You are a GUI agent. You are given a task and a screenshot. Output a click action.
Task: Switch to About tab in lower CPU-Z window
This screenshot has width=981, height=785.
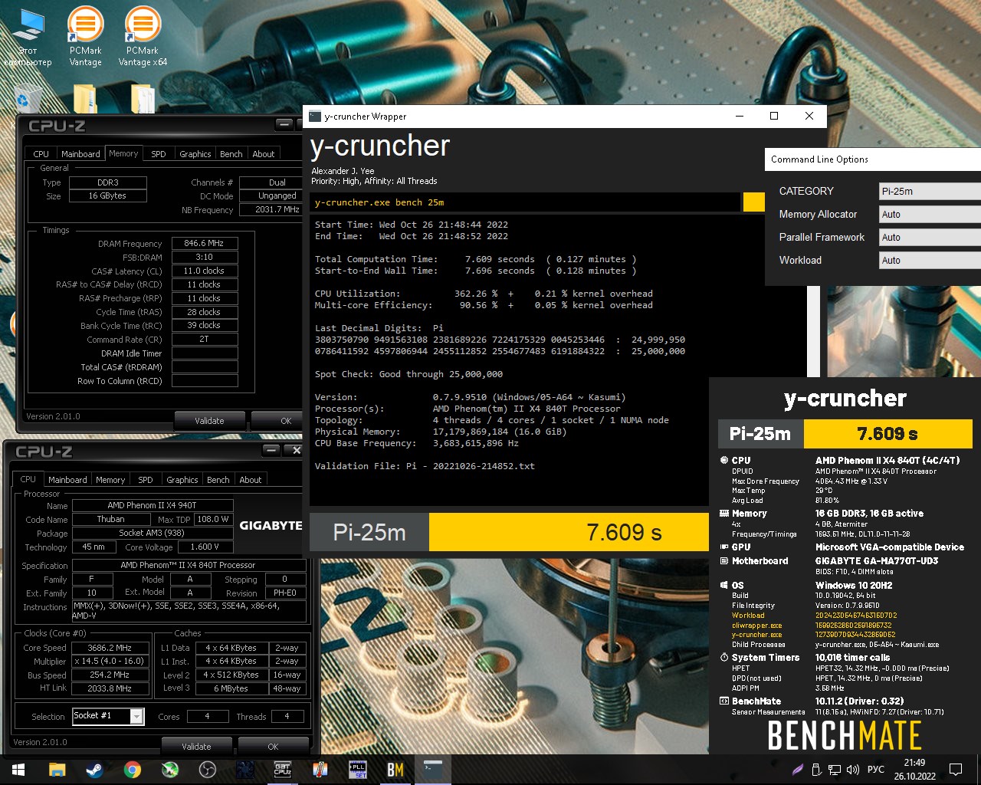251,480
